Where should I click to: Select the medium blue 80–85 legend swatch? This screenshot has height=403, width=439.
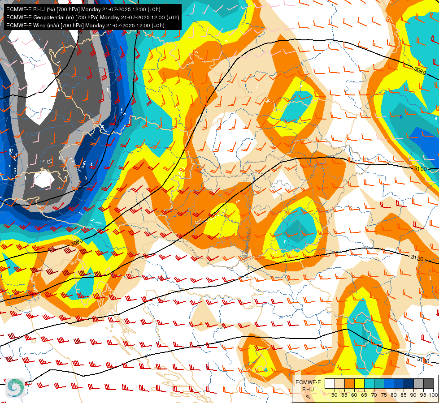click(399, 384)
